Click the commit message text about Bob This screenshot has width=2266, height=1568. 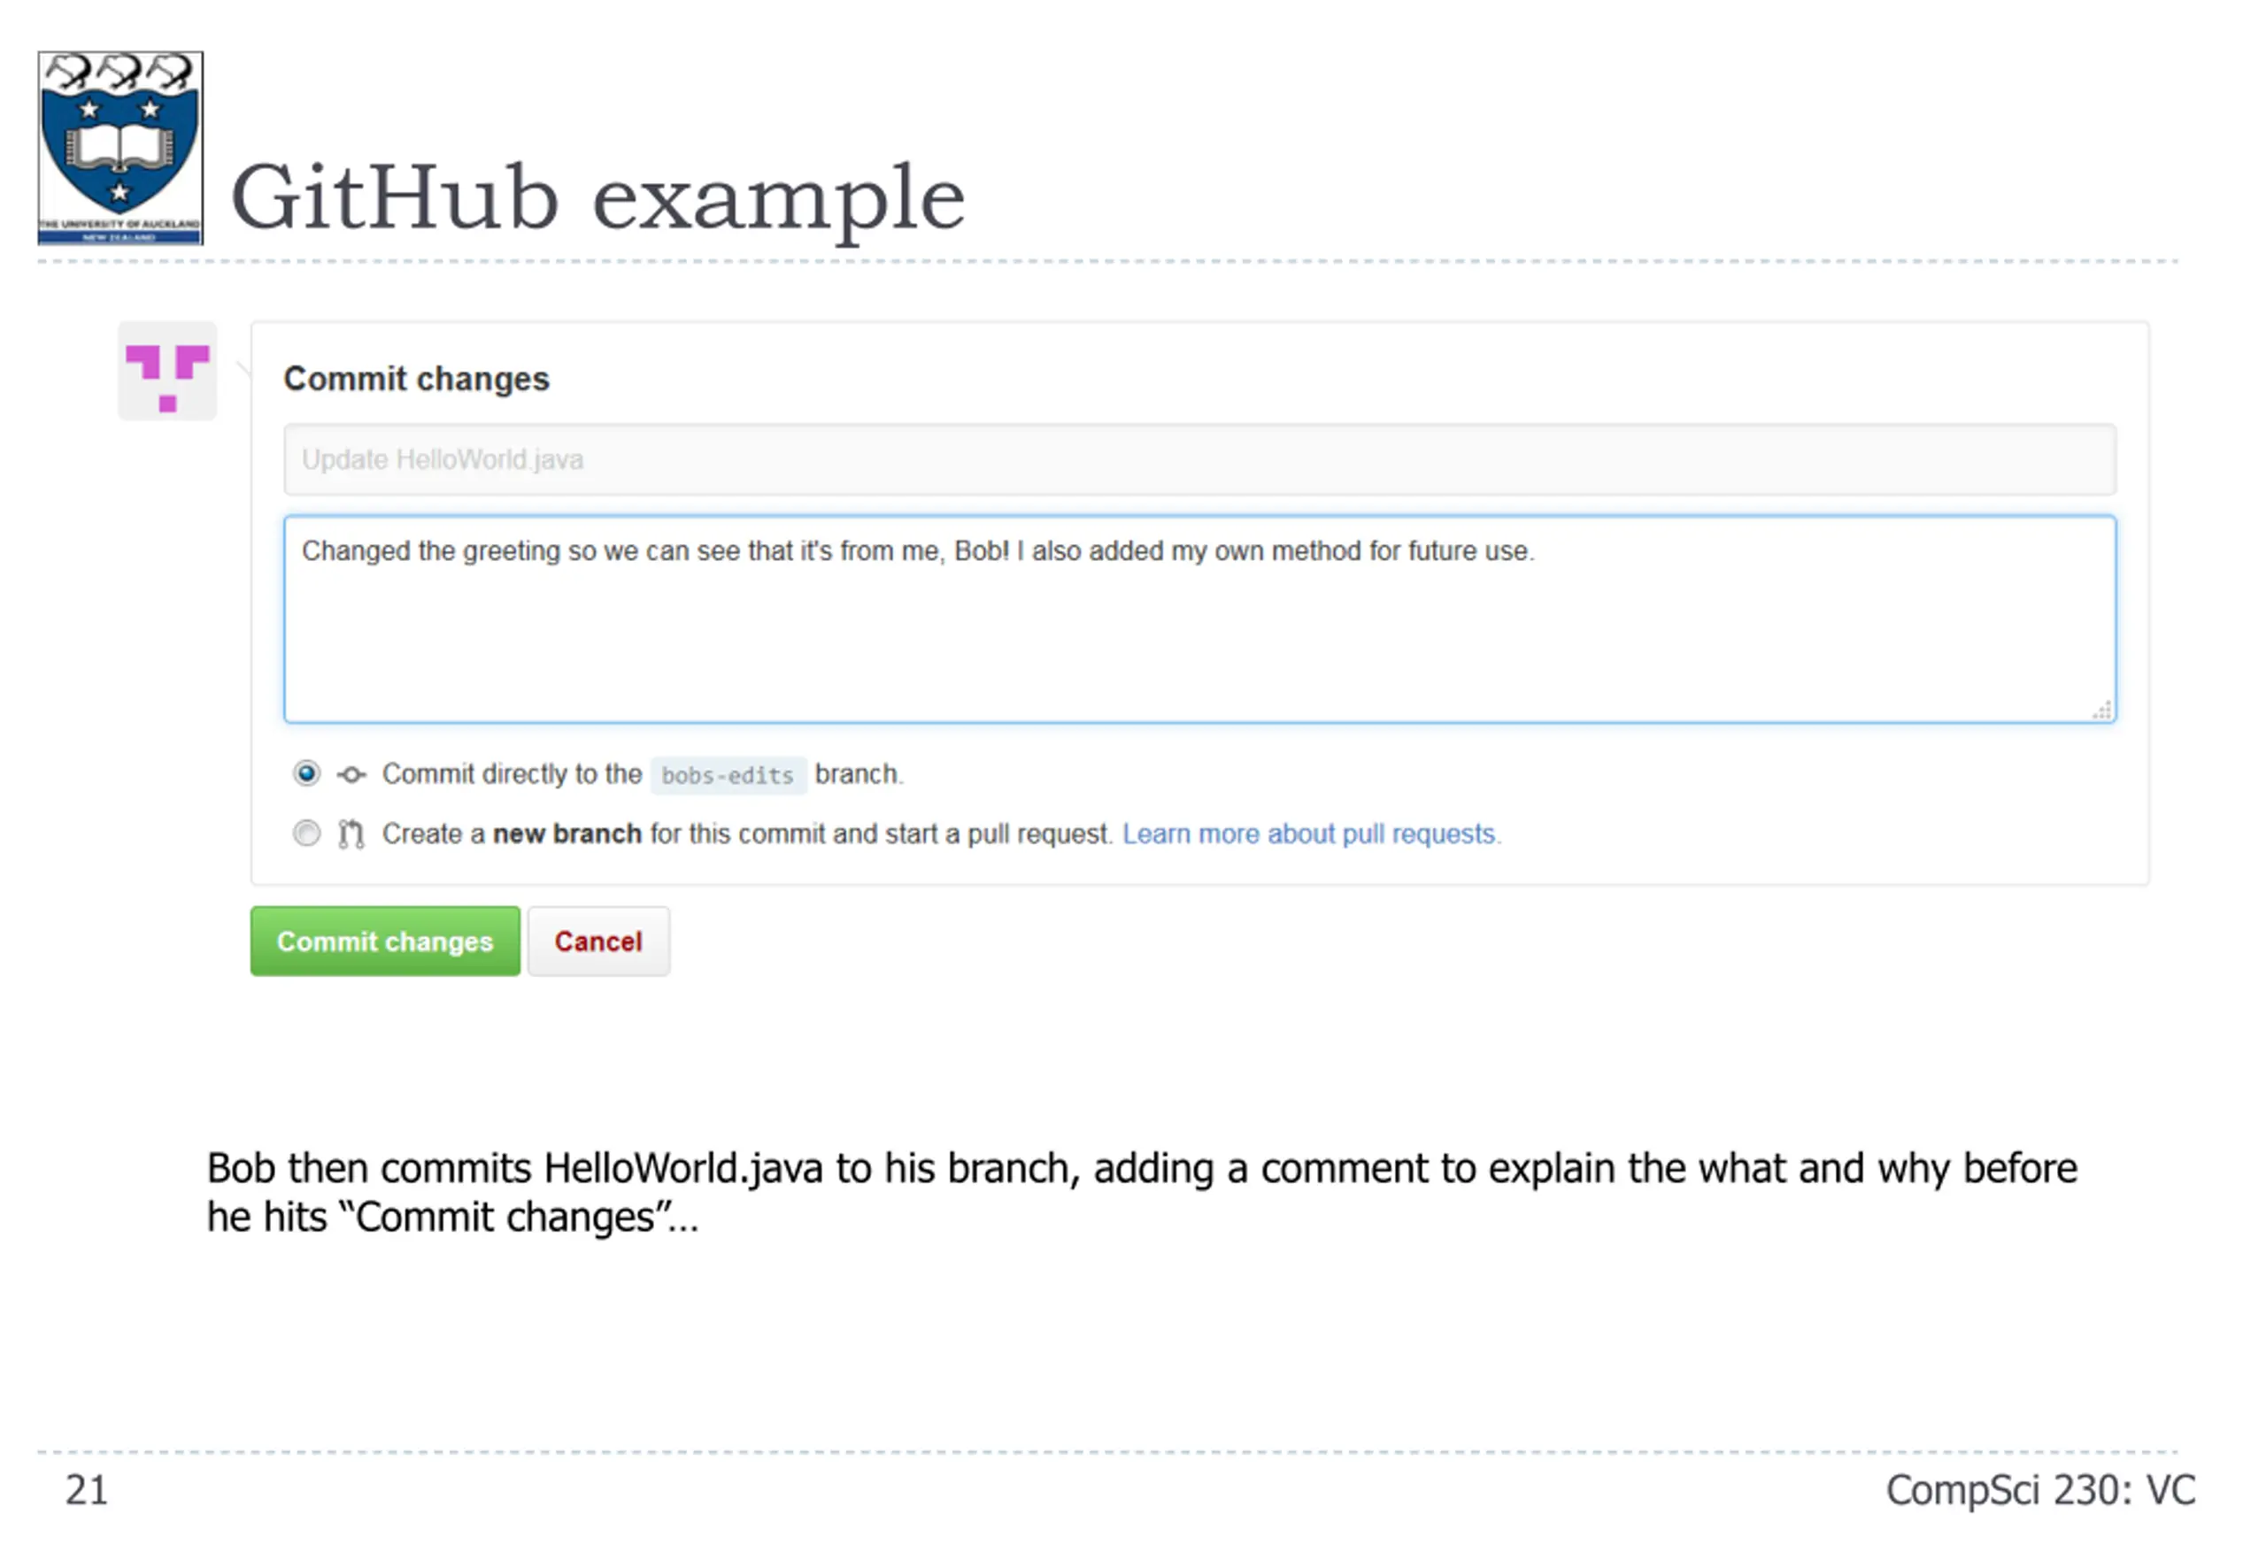pyautogui.click(x=918, y=551)
